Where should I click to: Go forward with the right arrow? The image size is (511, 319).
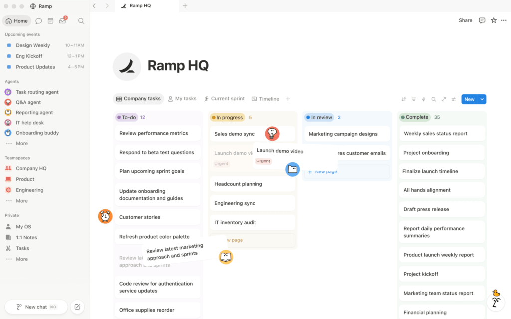(107, 6)
